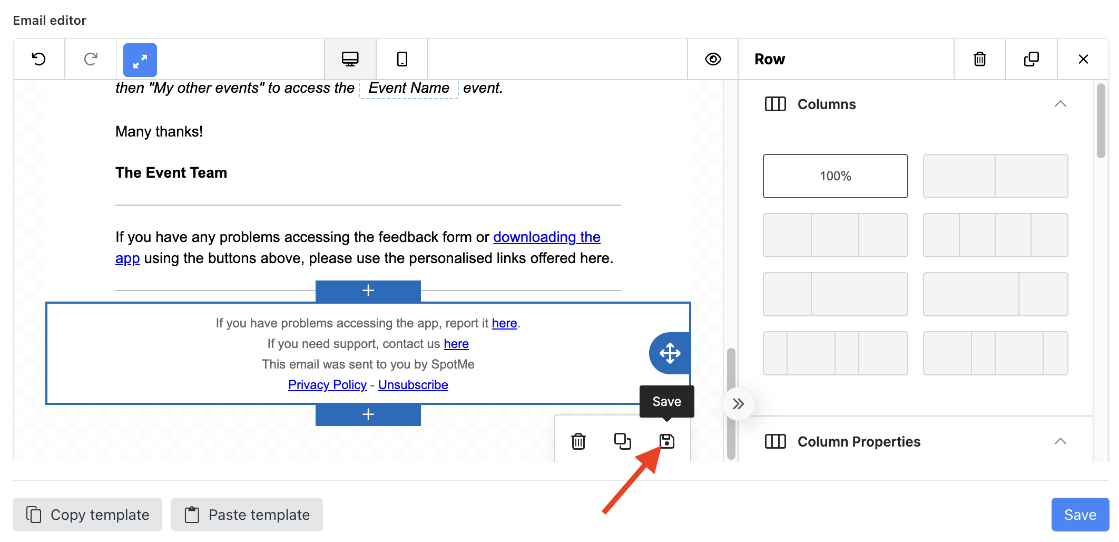Image resolution: width=1119 pixels, height=542 pixels.
Task: Select the three equal columns layout
Action: [x=836, y=235]
